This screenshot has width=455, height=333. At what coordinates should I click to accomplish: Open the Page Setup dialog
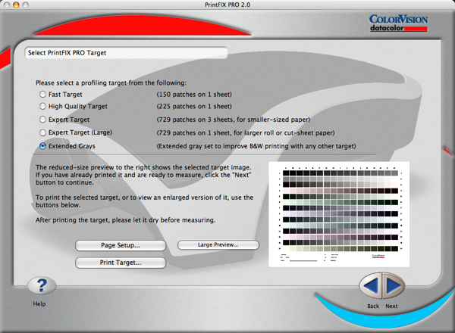pos(121,245)
